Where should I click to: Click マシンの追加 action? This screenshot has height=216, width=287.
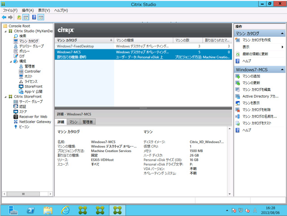coord(251,76)
